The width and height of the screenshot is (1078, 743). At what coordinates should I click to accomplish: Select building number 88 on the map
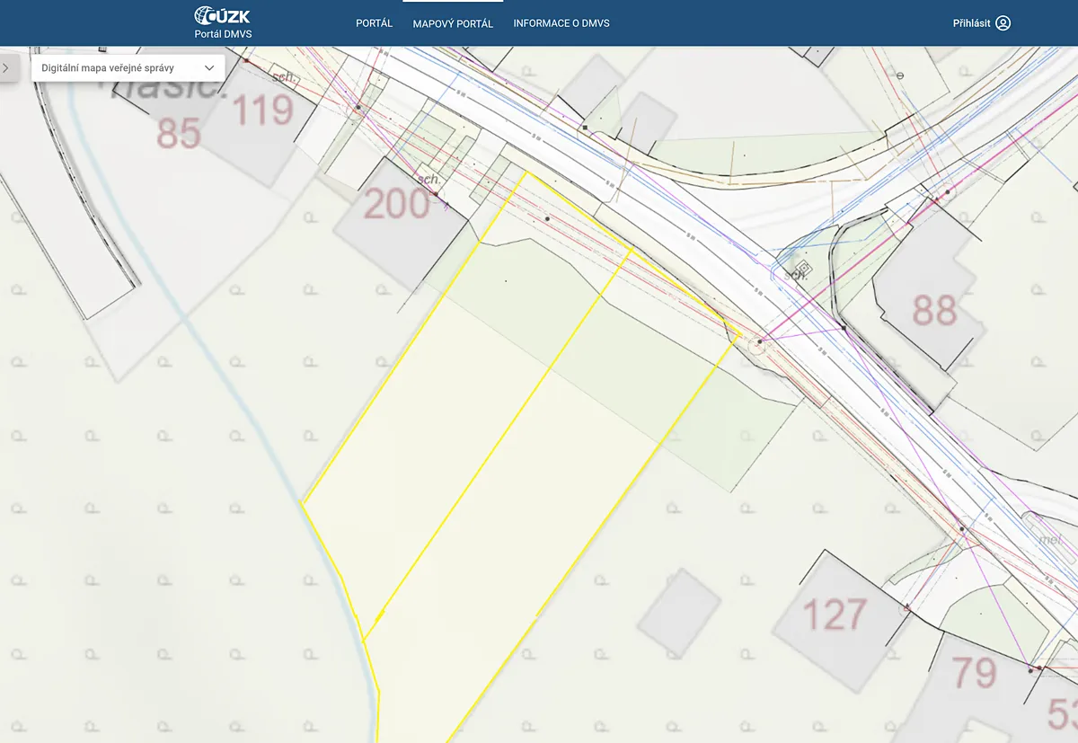[934, 312]
